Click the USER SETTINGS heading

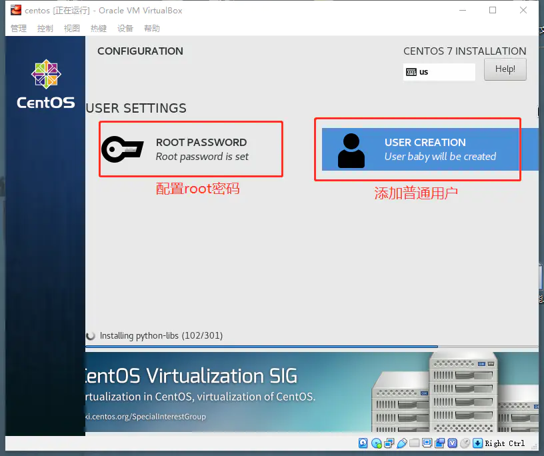pyautogui.click(x=136, y=108)
